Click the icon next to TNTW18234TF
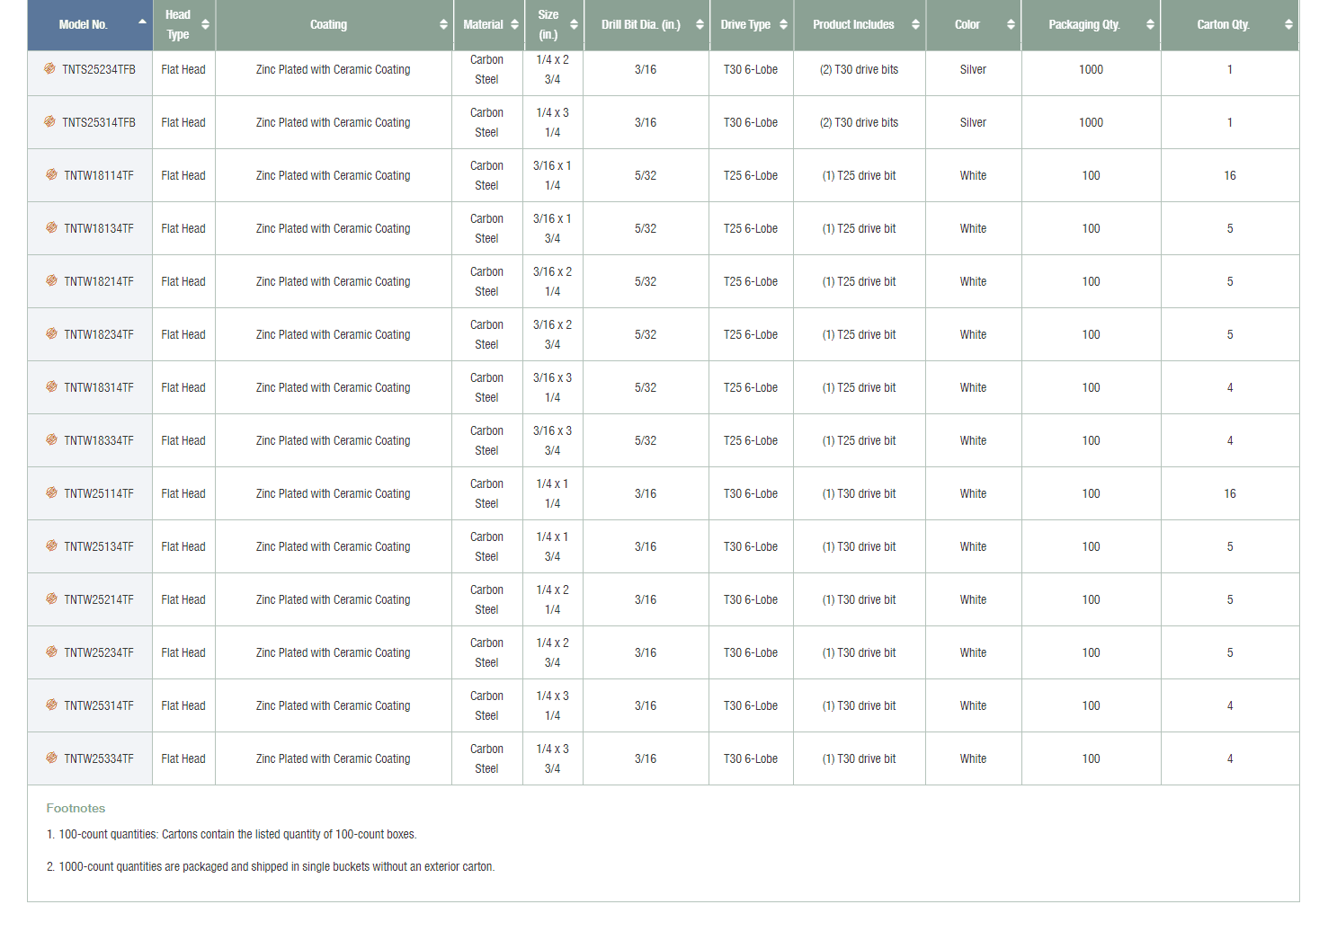The height and width of the screenshot is (931, 1337). tap(51, 333)
